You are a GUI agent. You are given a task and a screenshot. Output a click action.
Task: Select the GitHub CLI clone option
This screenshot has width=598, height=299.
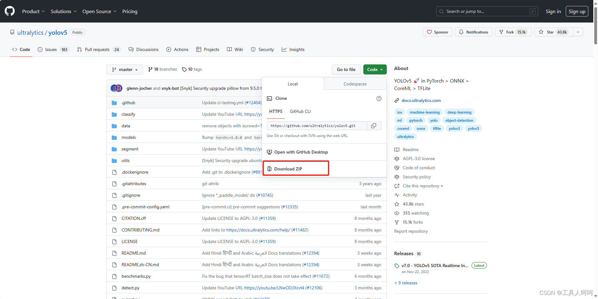[300, 112]
